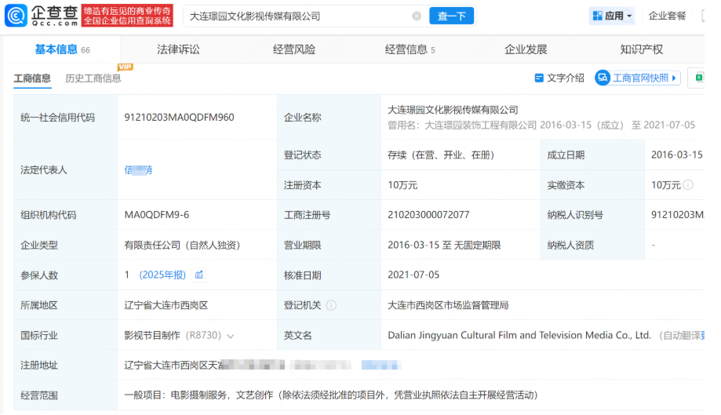Click 大连市西岗区市场监督管理局 text
This screenshot has height=415, width=721.
point(448,305)
